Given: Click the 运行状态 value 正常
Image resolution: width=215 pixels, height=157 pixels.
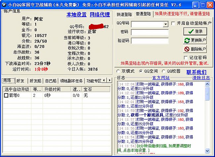Looking at the screenshot, I should pos(92,32).
